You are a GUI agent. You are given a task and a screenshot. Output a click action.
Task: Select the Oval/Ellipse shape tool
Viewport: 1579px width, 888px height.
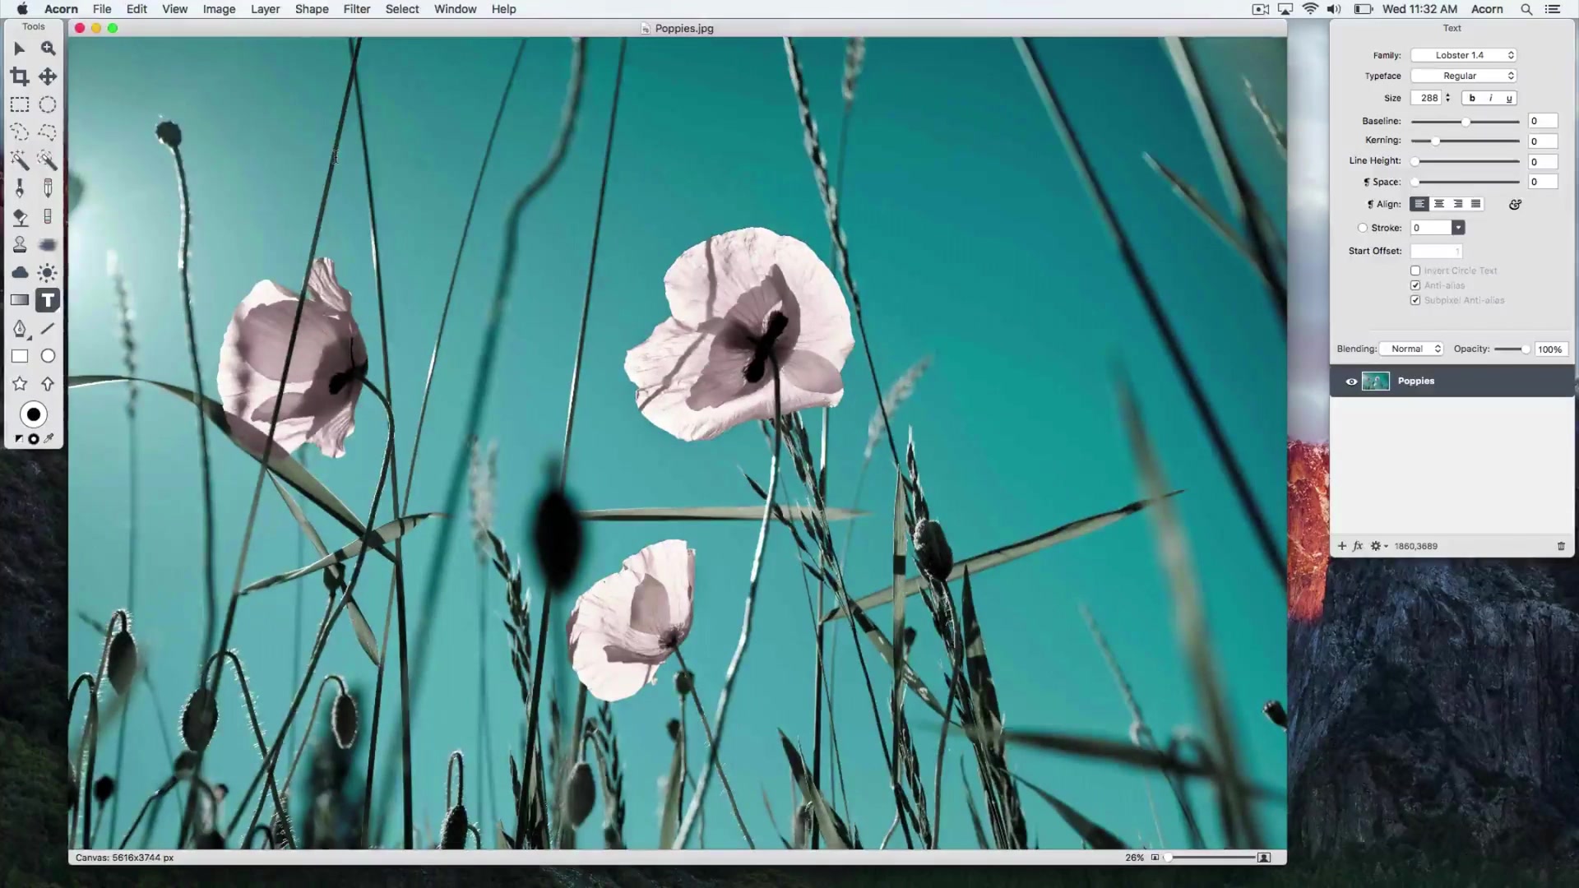(x=48, y=356)
